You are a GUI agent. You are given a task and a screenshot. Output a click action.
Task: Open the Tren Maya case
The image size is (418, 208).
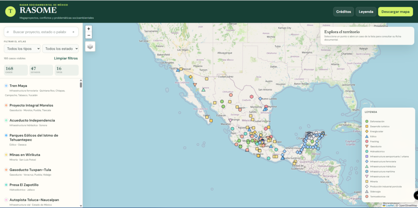coord(41,90)
